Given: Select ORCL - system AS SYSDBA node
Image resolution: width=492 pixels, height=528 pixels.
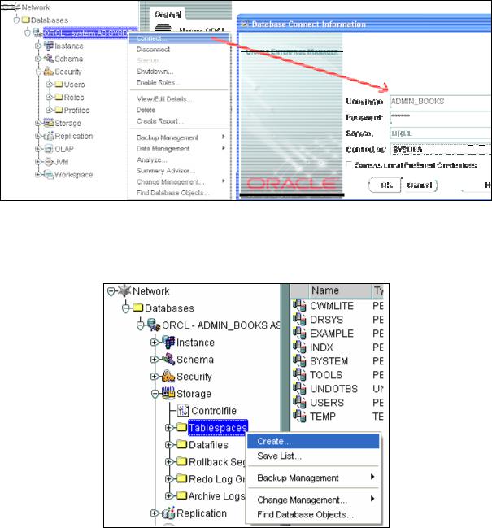Looking at the screenshot, I should click(86, 33).
